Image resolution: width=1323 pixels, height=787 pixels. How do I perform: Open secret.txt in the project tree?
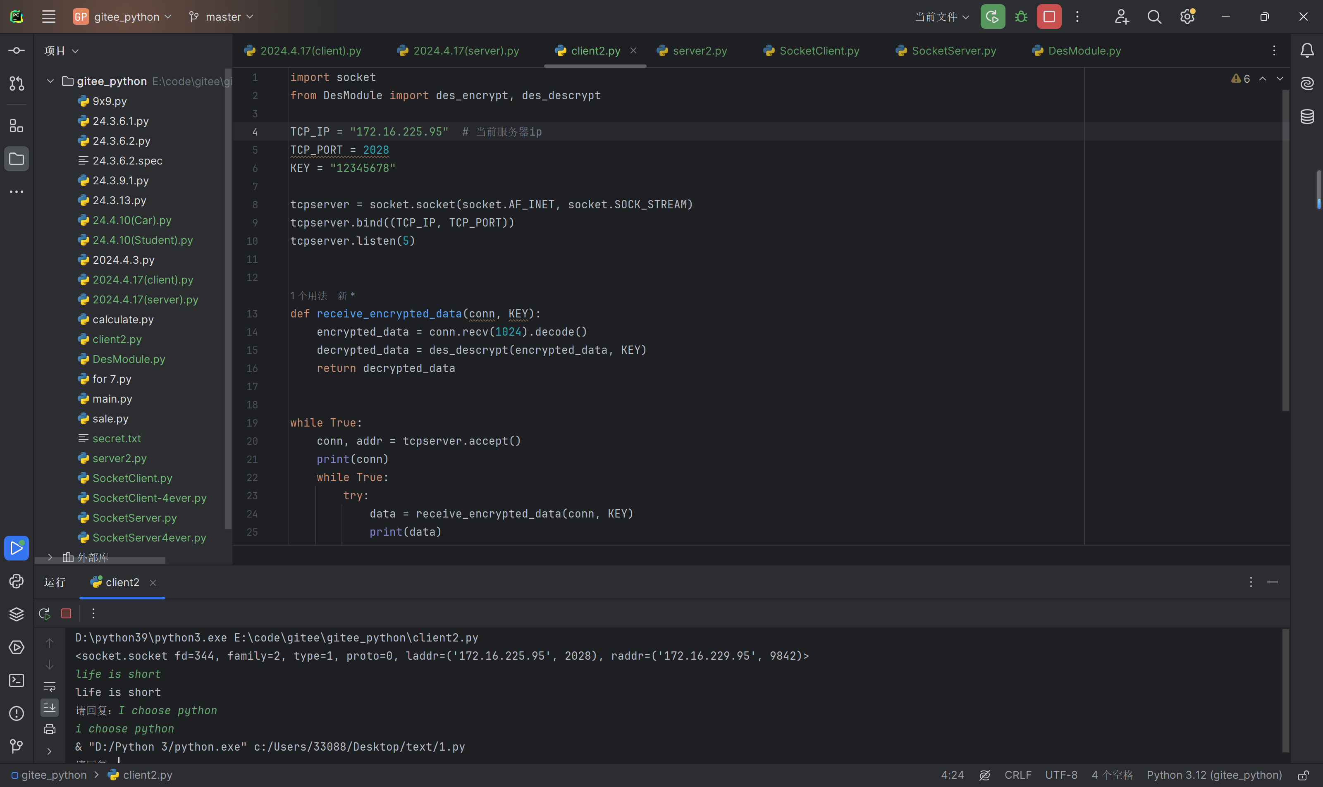[117, 439]
